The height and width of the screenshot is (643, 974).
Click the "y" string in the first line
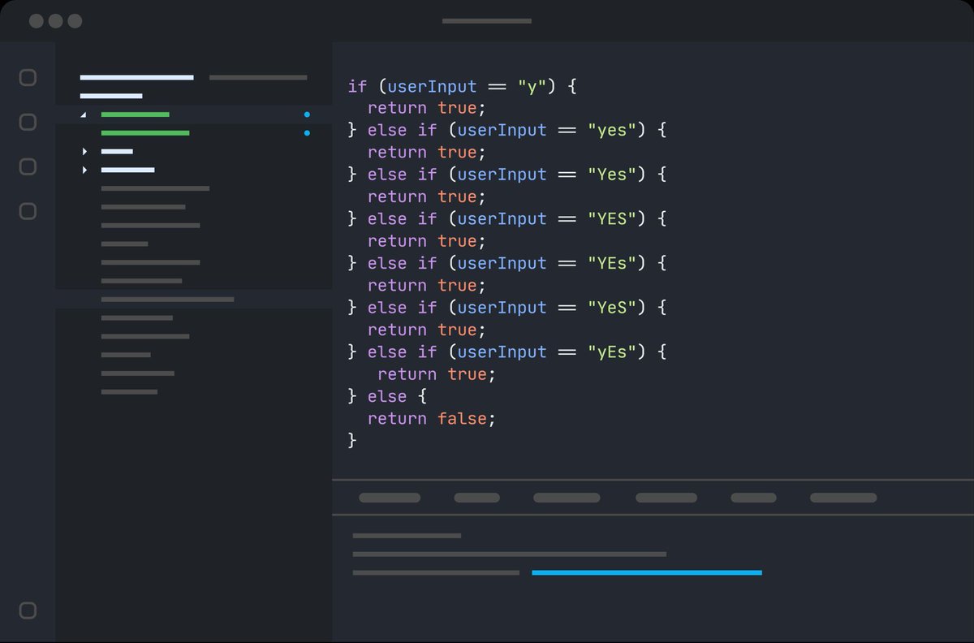tap(532, 86)
